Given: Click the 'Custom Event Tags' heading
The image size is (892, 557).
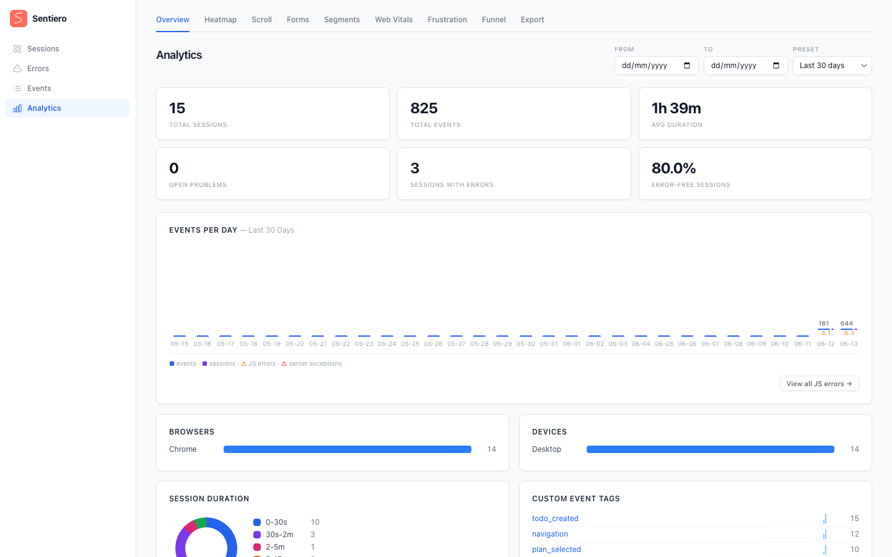Looking at the screenshot, I should 576,499.
